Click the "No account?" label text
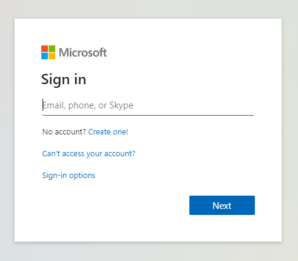 64,132
